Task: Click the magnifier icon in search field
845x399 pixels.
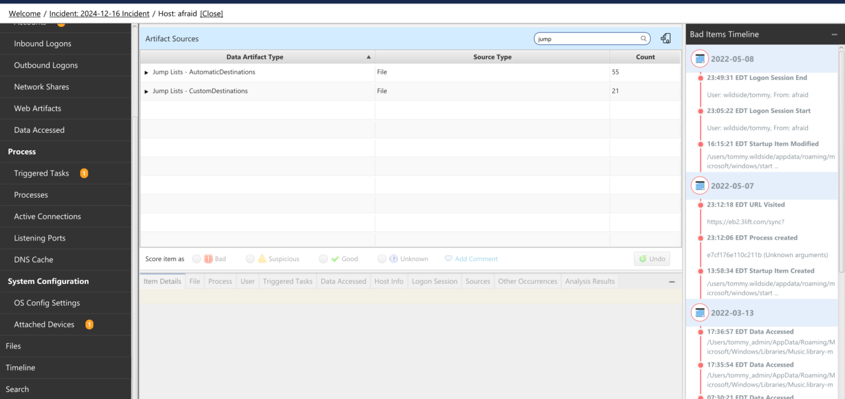Action: 643,39
